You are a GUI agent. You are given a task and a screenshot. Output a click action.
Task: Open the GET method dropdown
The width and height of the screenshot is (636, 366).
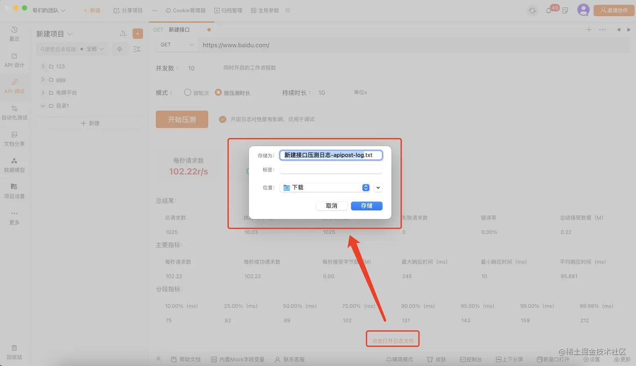coord(177,45)
